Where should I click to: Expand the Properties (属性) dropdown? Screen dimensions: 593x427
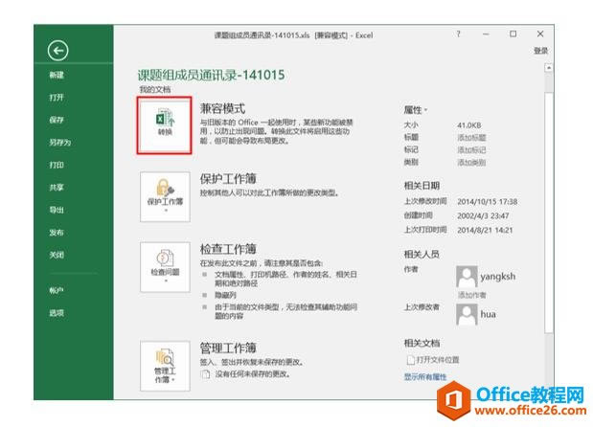pyautogui.click(x=415, y=110)
